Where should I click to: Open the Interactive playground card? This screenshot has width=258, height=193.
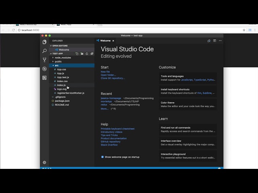[x=188, y=156]
